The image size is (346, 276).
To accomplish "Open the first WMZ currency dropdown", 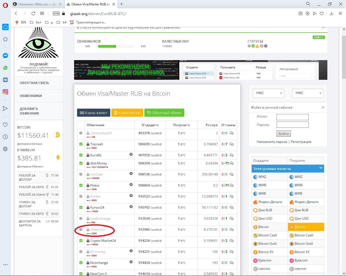I will pos(268,93).
